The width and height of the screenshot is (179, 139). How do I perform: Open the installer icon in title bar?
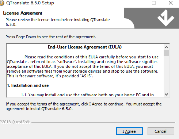pyautogui.click(x=2, y=3)
